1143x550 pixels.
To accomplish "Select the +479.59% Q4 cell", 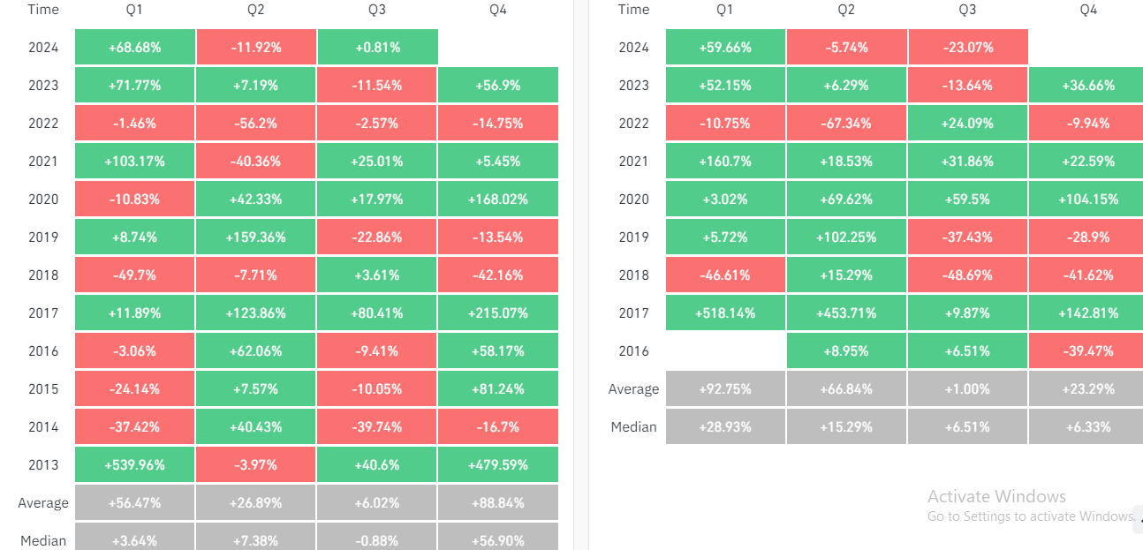I will tap(498, 464).
